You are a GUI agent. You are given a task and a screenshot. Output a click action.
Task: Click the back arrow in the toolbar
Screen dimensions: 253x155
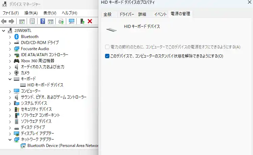tap(4, 22)
